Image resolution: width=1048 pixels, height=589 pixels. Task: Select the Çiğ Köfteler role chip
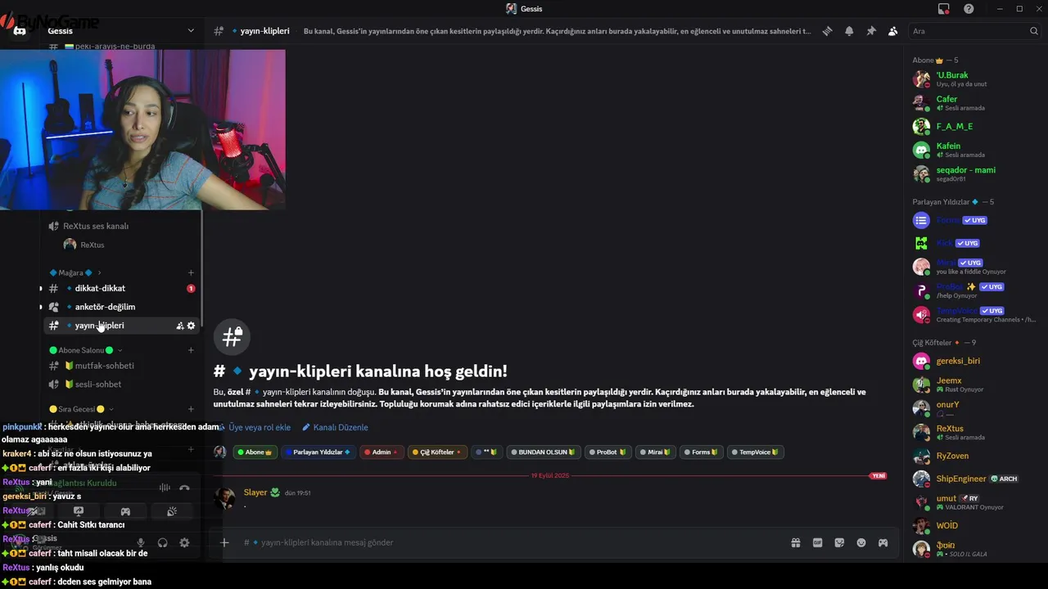436,452
